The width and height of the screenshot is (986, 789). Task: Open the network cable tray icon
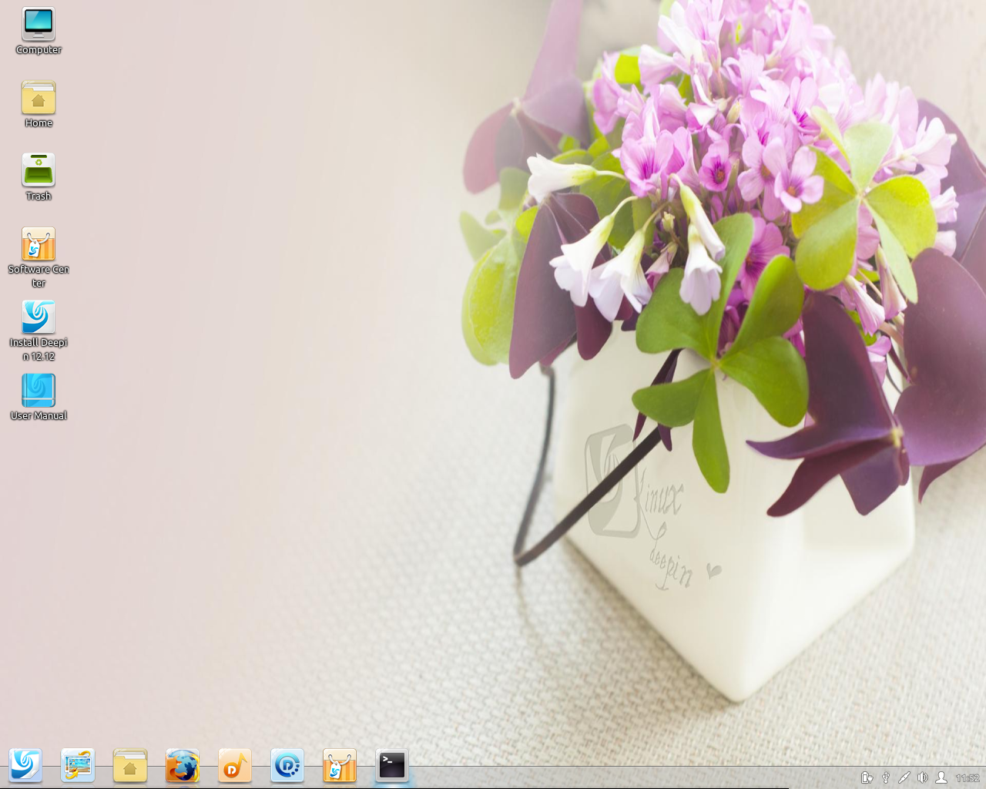point(904,777)
